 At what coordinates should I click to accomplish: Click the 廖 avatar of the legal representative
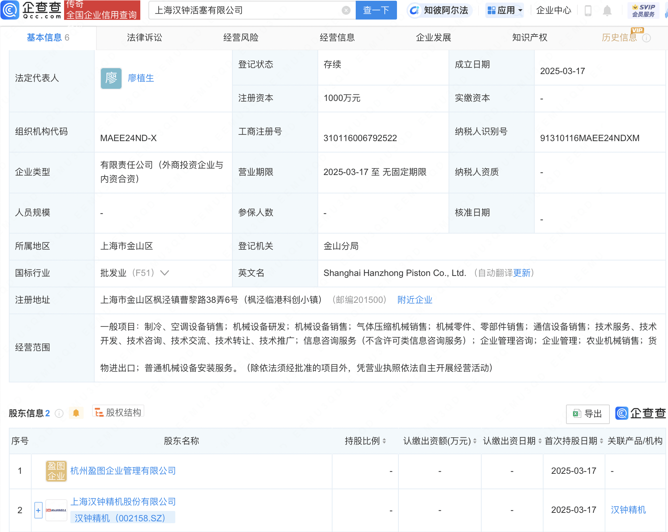click(x=111, y=78)
